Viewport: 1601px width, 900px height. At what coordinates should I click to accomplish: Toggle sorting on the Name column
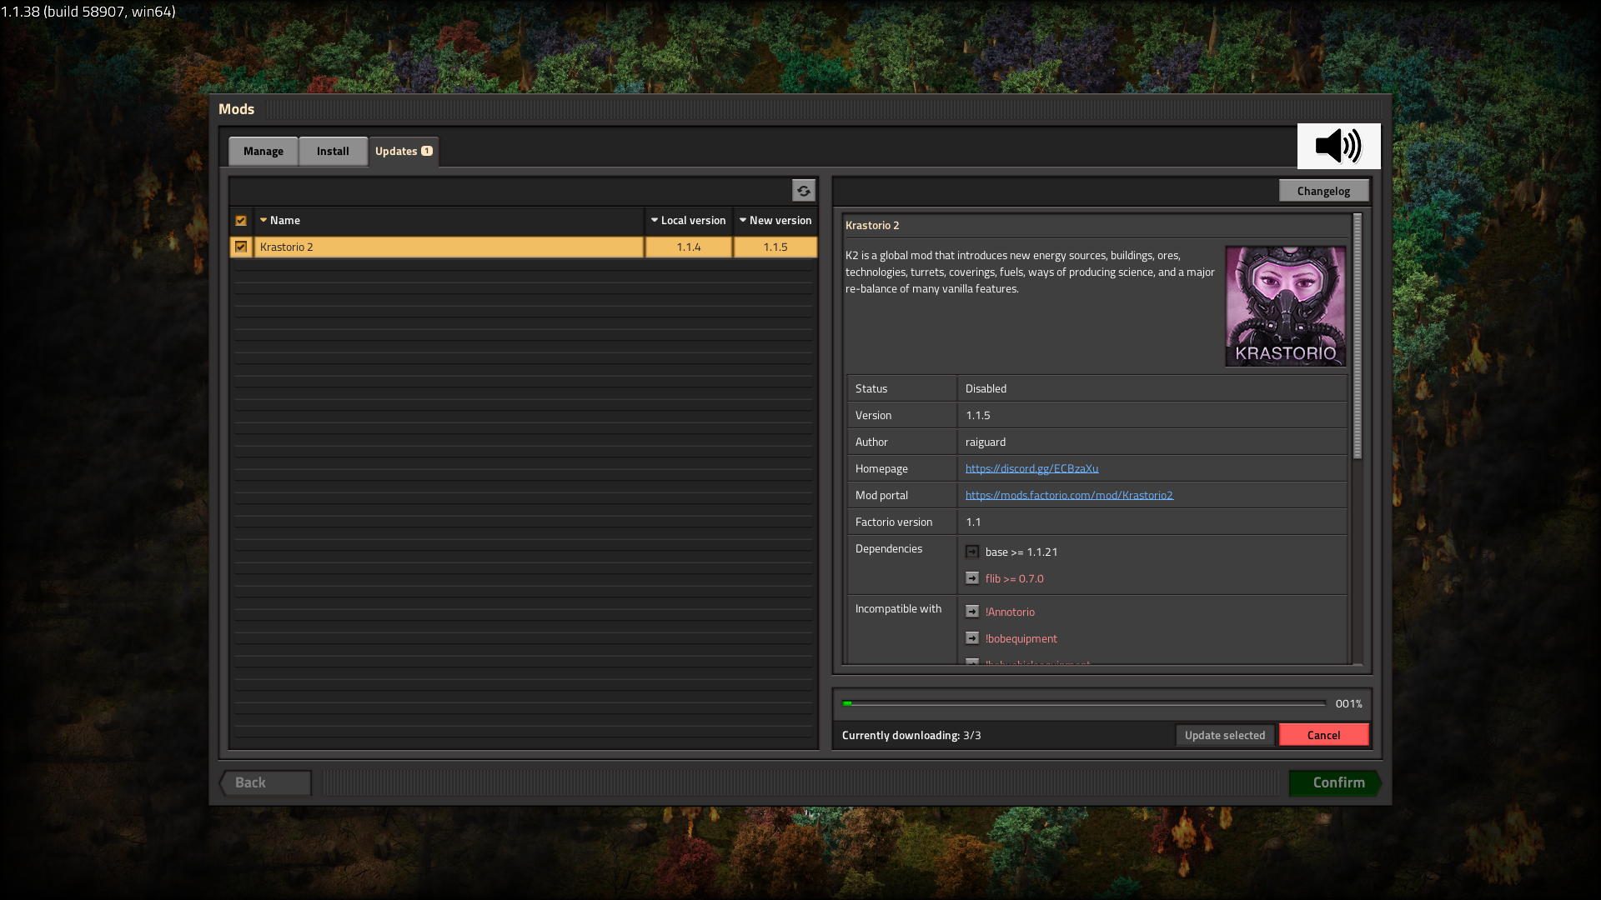284,220
